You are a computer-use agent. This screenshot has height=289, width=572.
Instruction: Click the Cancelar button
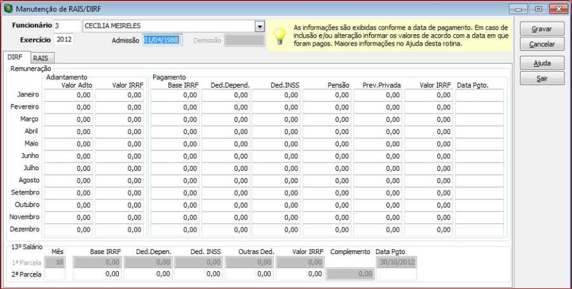click(541, 44)
